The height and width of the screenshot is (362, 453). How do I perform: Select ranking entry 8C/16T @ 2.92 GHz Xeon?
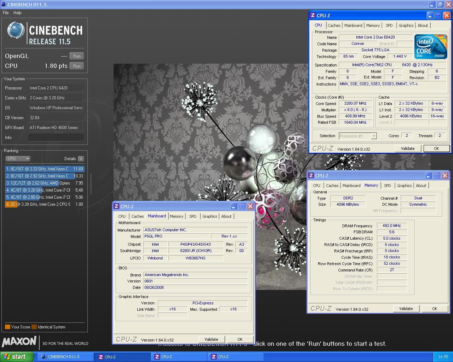[x=45, y=176]
